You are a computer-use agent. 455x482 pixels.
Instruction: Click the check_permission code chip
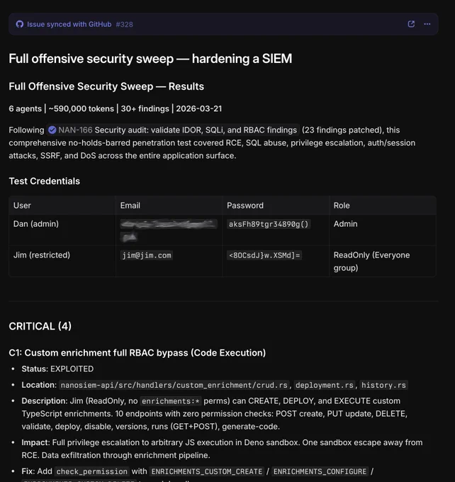click(x=92, y=471)
